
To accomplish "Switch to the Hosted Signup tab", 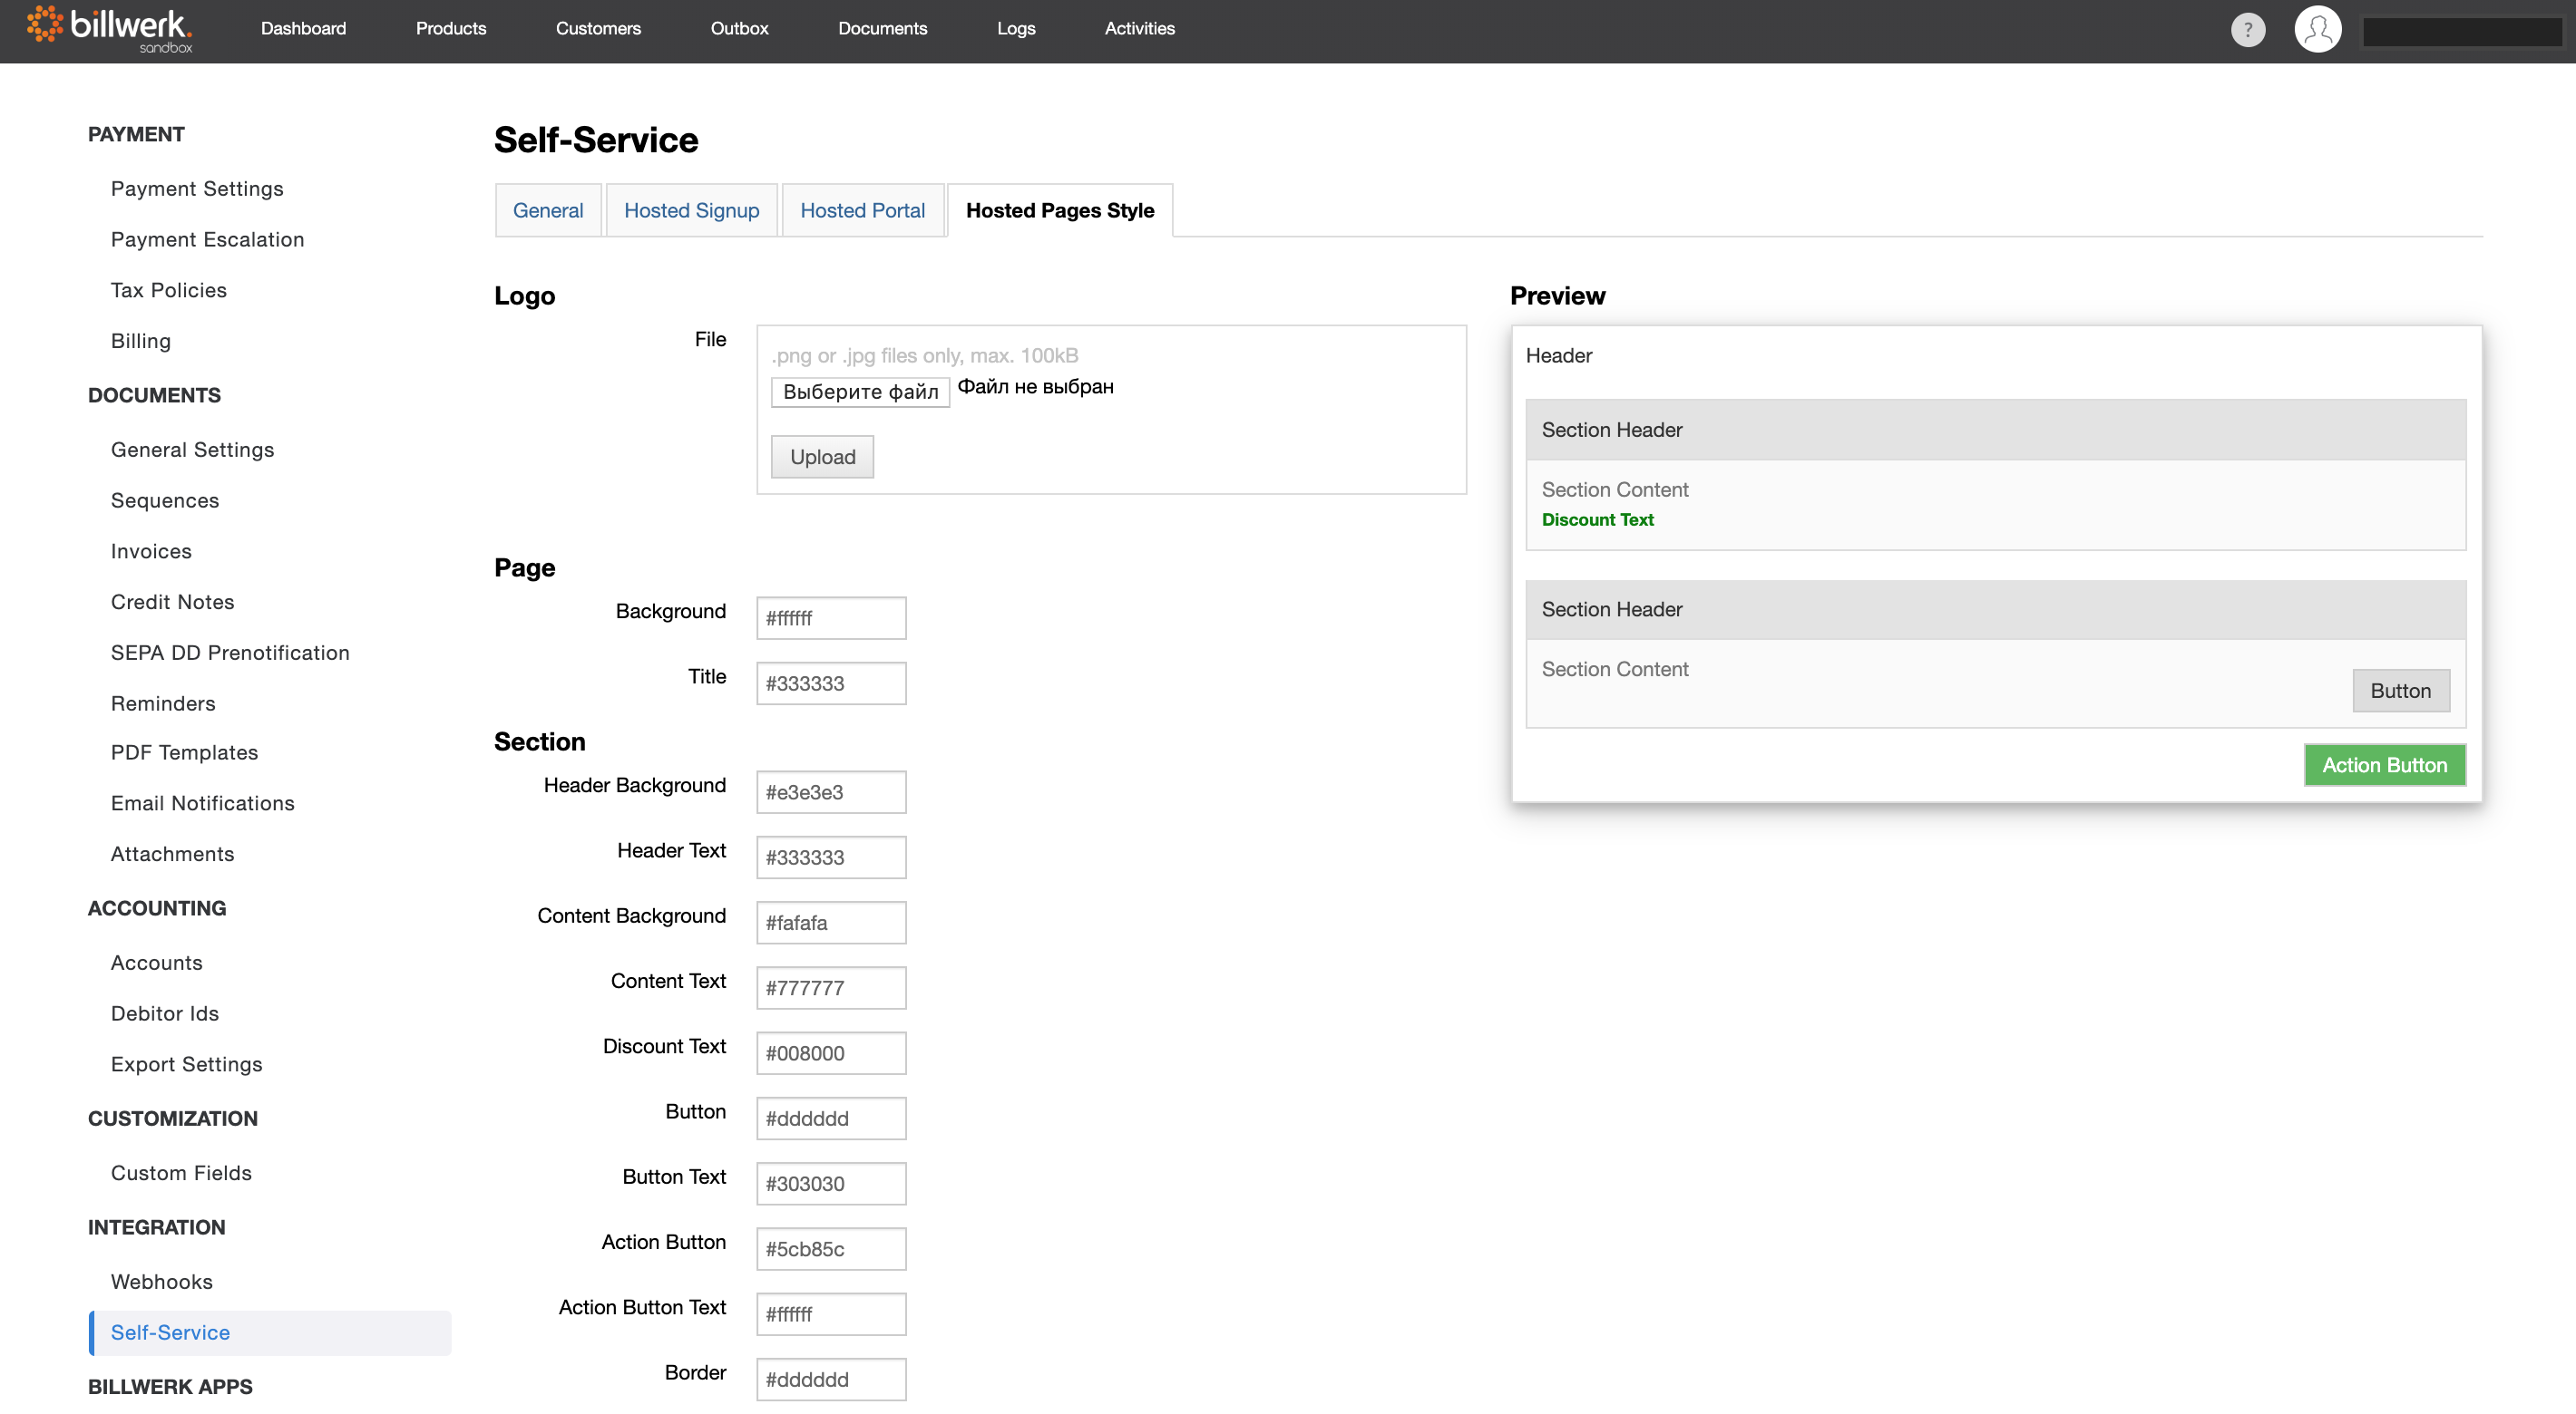I will [691, 210].
